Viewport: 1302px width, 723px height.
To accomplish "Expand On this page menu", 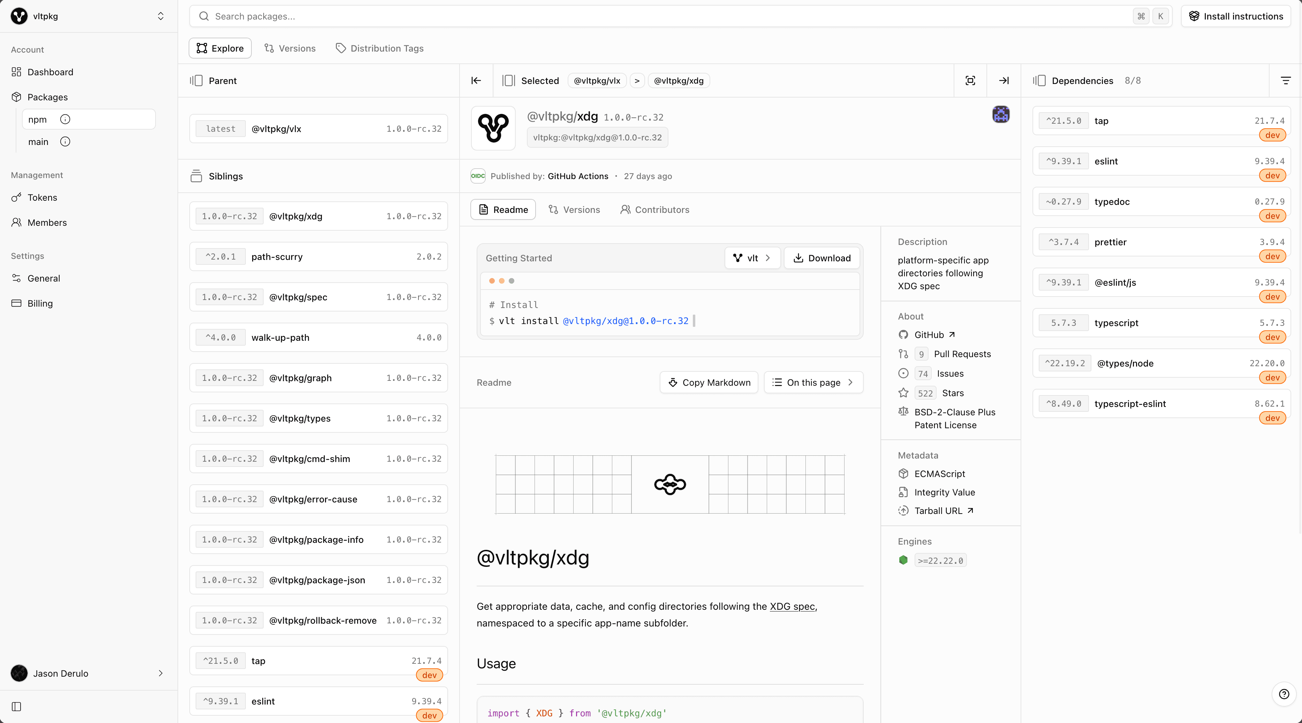I will [x=813, y=383].
